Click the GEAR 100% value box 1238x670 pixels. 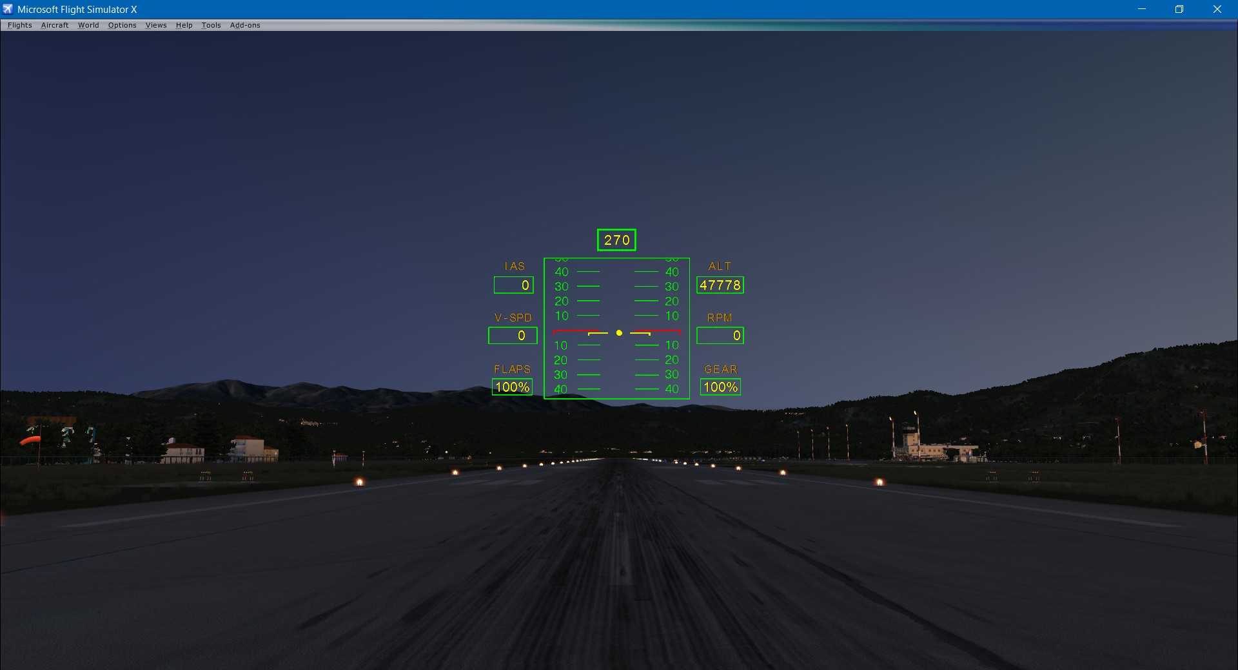pyautogui.click(x=721, y=387)
